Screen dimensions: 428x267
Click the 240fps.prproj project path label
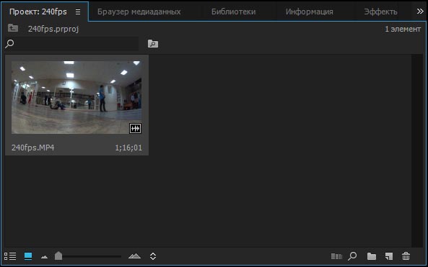[x=53, y=29]
